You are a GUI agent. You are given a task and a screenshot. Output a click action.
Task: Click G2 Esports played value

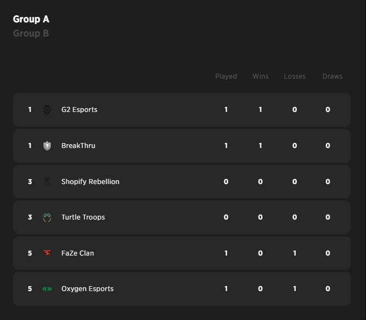[226, 110]
